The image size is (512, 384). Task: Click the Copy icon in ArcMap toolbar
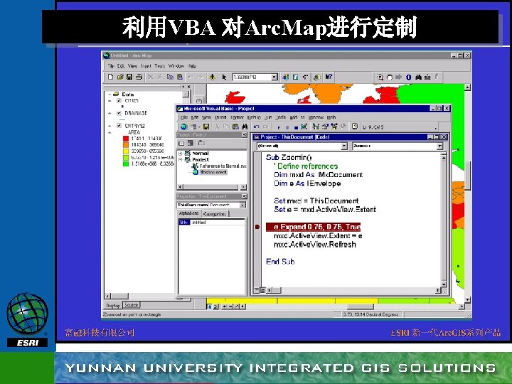pyautogui.click(x=170, y=77)
